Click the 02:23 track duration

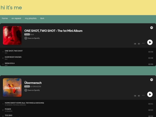click(x=151, y=110)
